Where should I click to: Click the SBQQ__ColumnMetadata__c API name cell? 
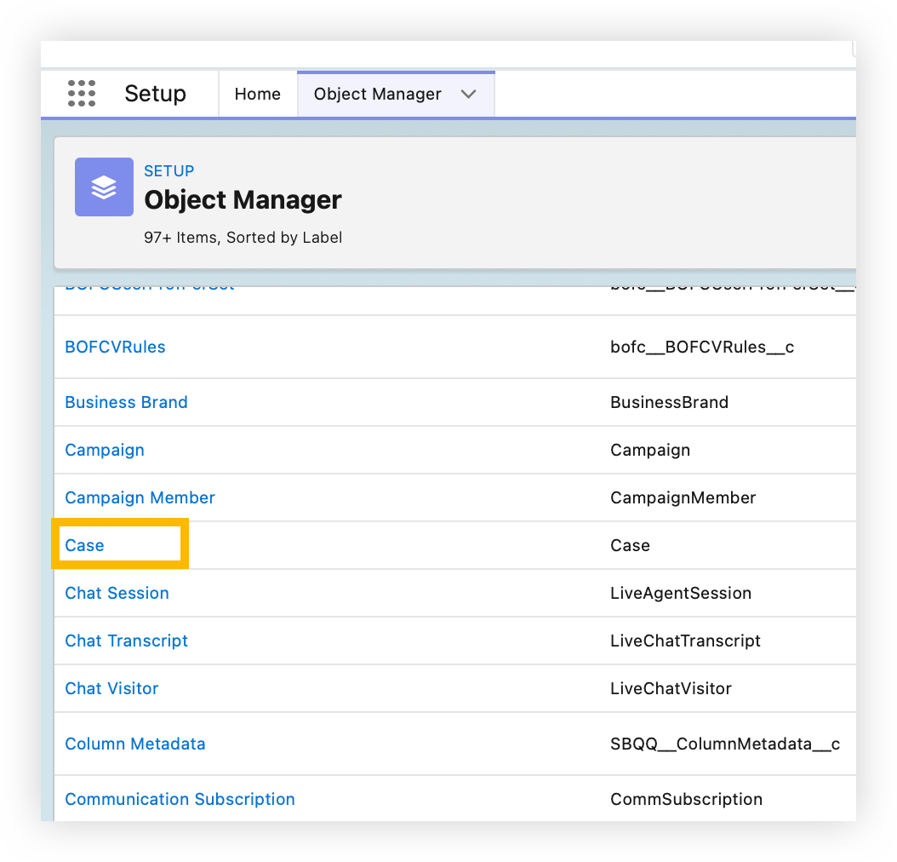pos(724,744)
